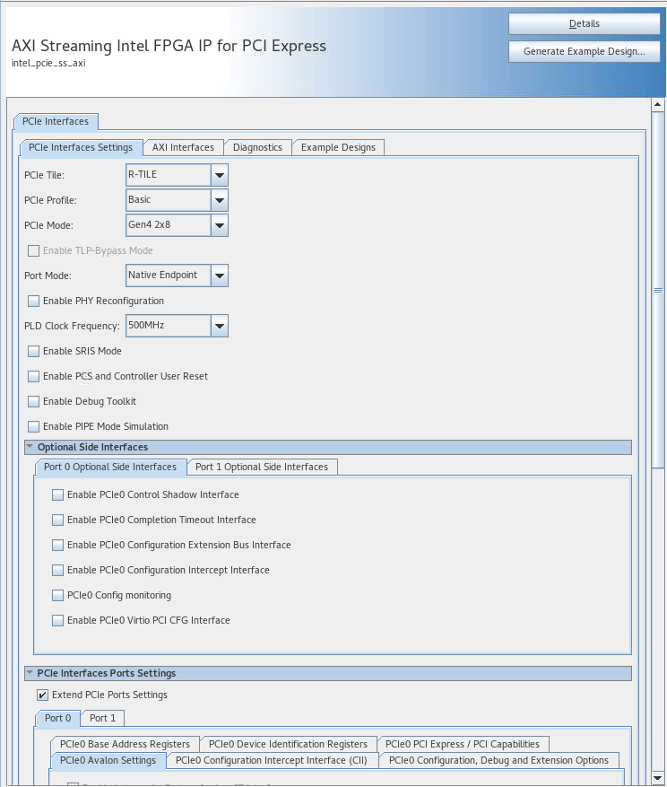Enable PCIe0 Completion Timeout Interface
Screen dimensions: 667x787
57,520
